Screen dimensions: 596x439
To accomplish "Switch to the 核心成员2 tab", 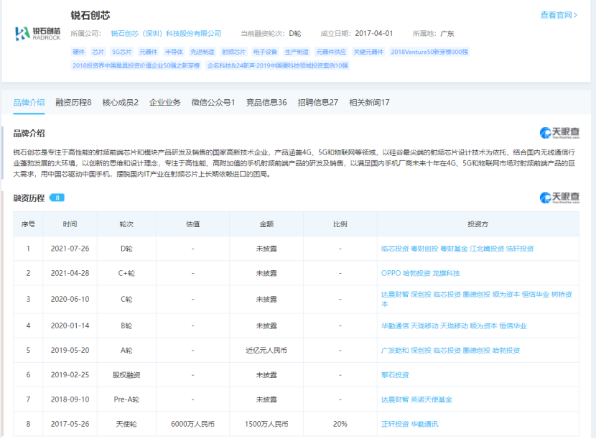I will [x=120, y=102].
